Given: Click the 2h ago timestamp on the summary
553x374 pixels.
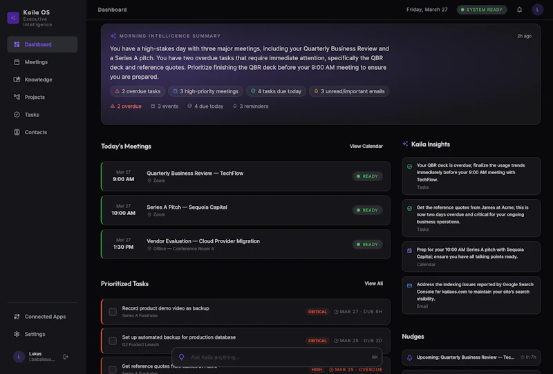Looking at the screenshot, I should pos(524,36).
